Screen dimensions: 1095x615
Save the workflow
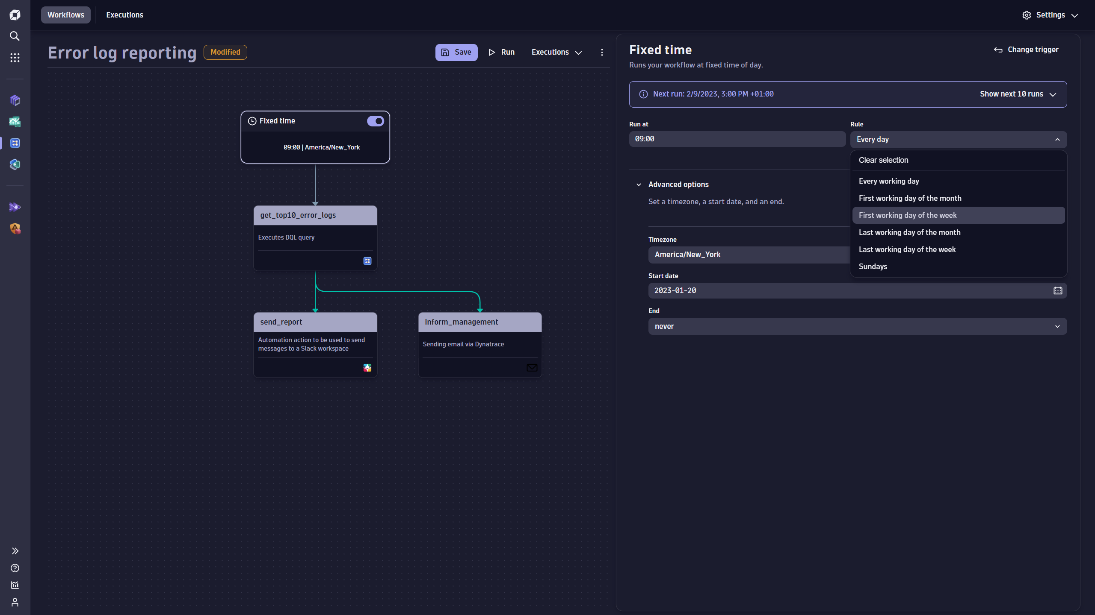tap(456, 52)
